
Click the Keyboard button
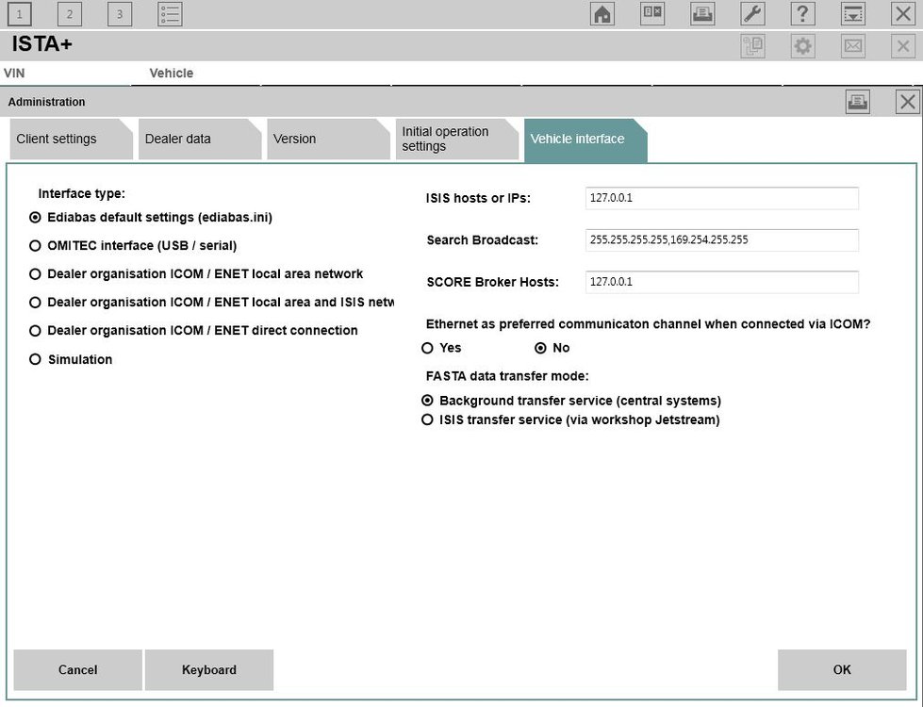[x=209, y=670]
